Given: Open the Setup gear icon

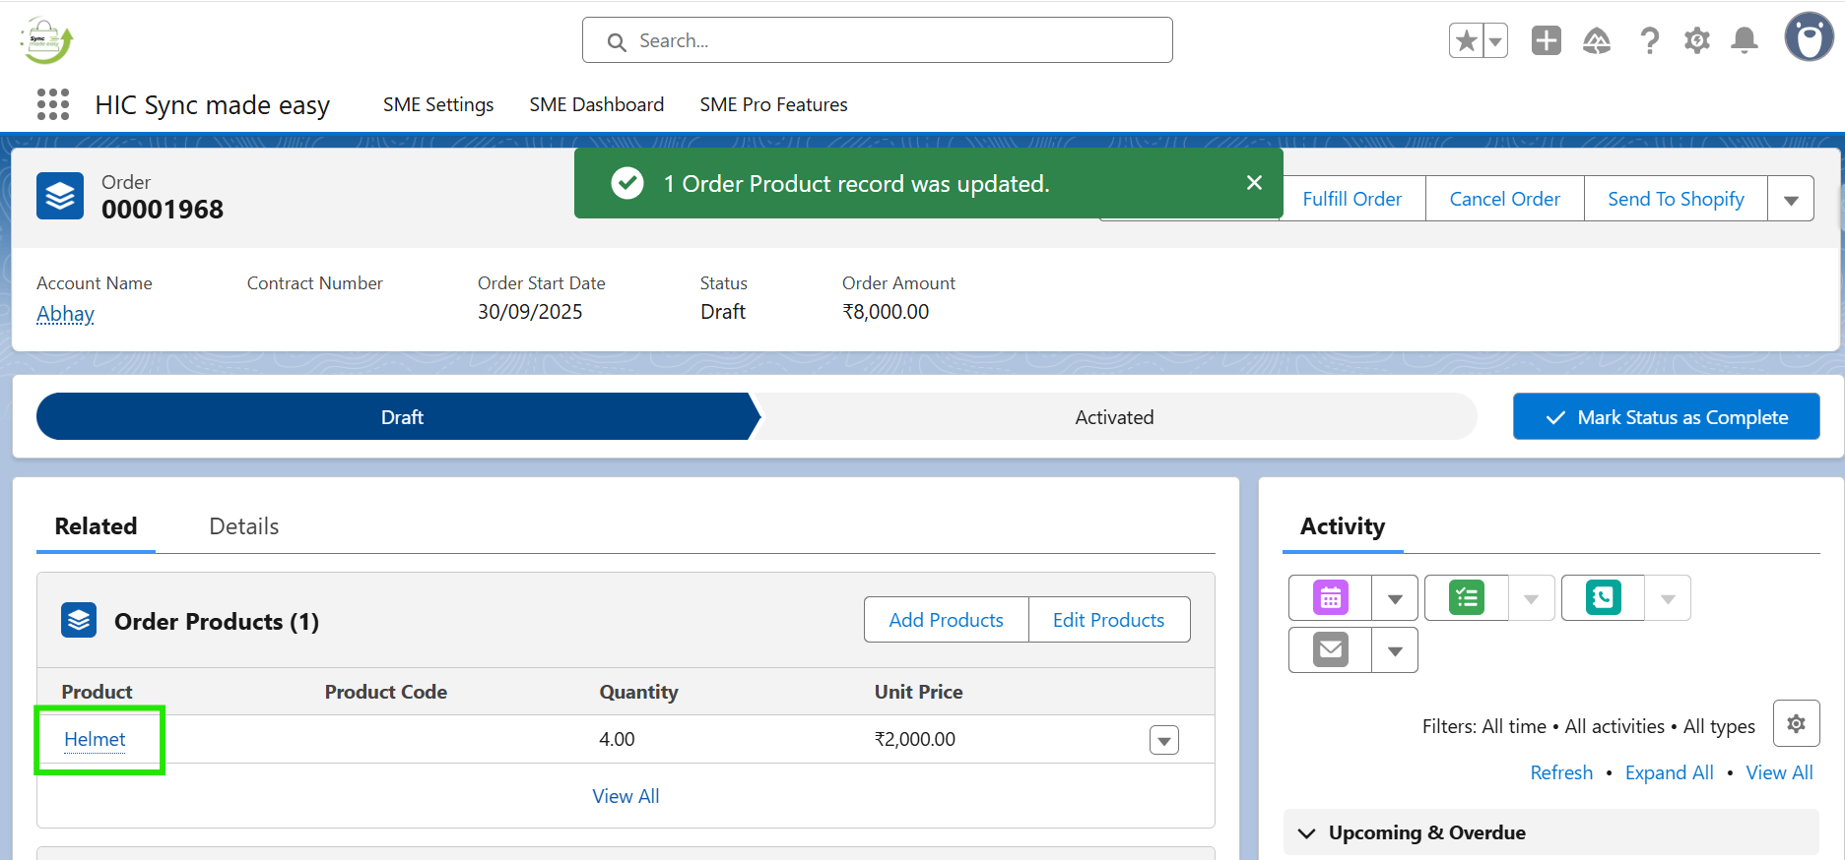Looking at the screenshot, I should point(1696,40).
